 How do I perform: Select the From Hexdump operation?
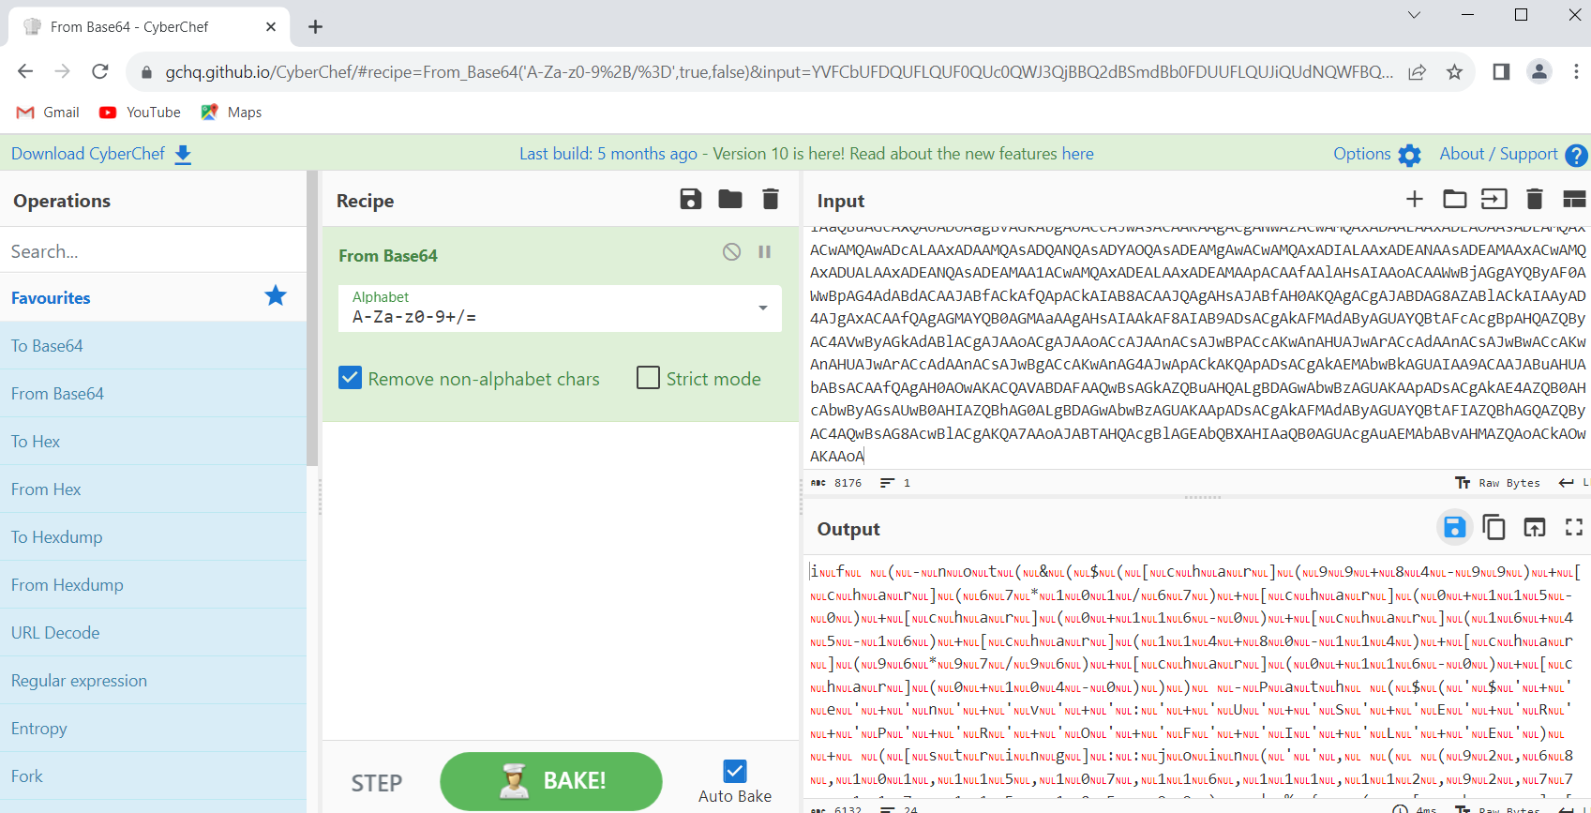coord(153,584)
